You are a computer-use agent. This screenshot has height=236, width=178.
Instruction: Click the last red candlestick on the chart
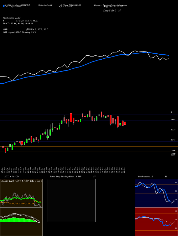point(125,123)
